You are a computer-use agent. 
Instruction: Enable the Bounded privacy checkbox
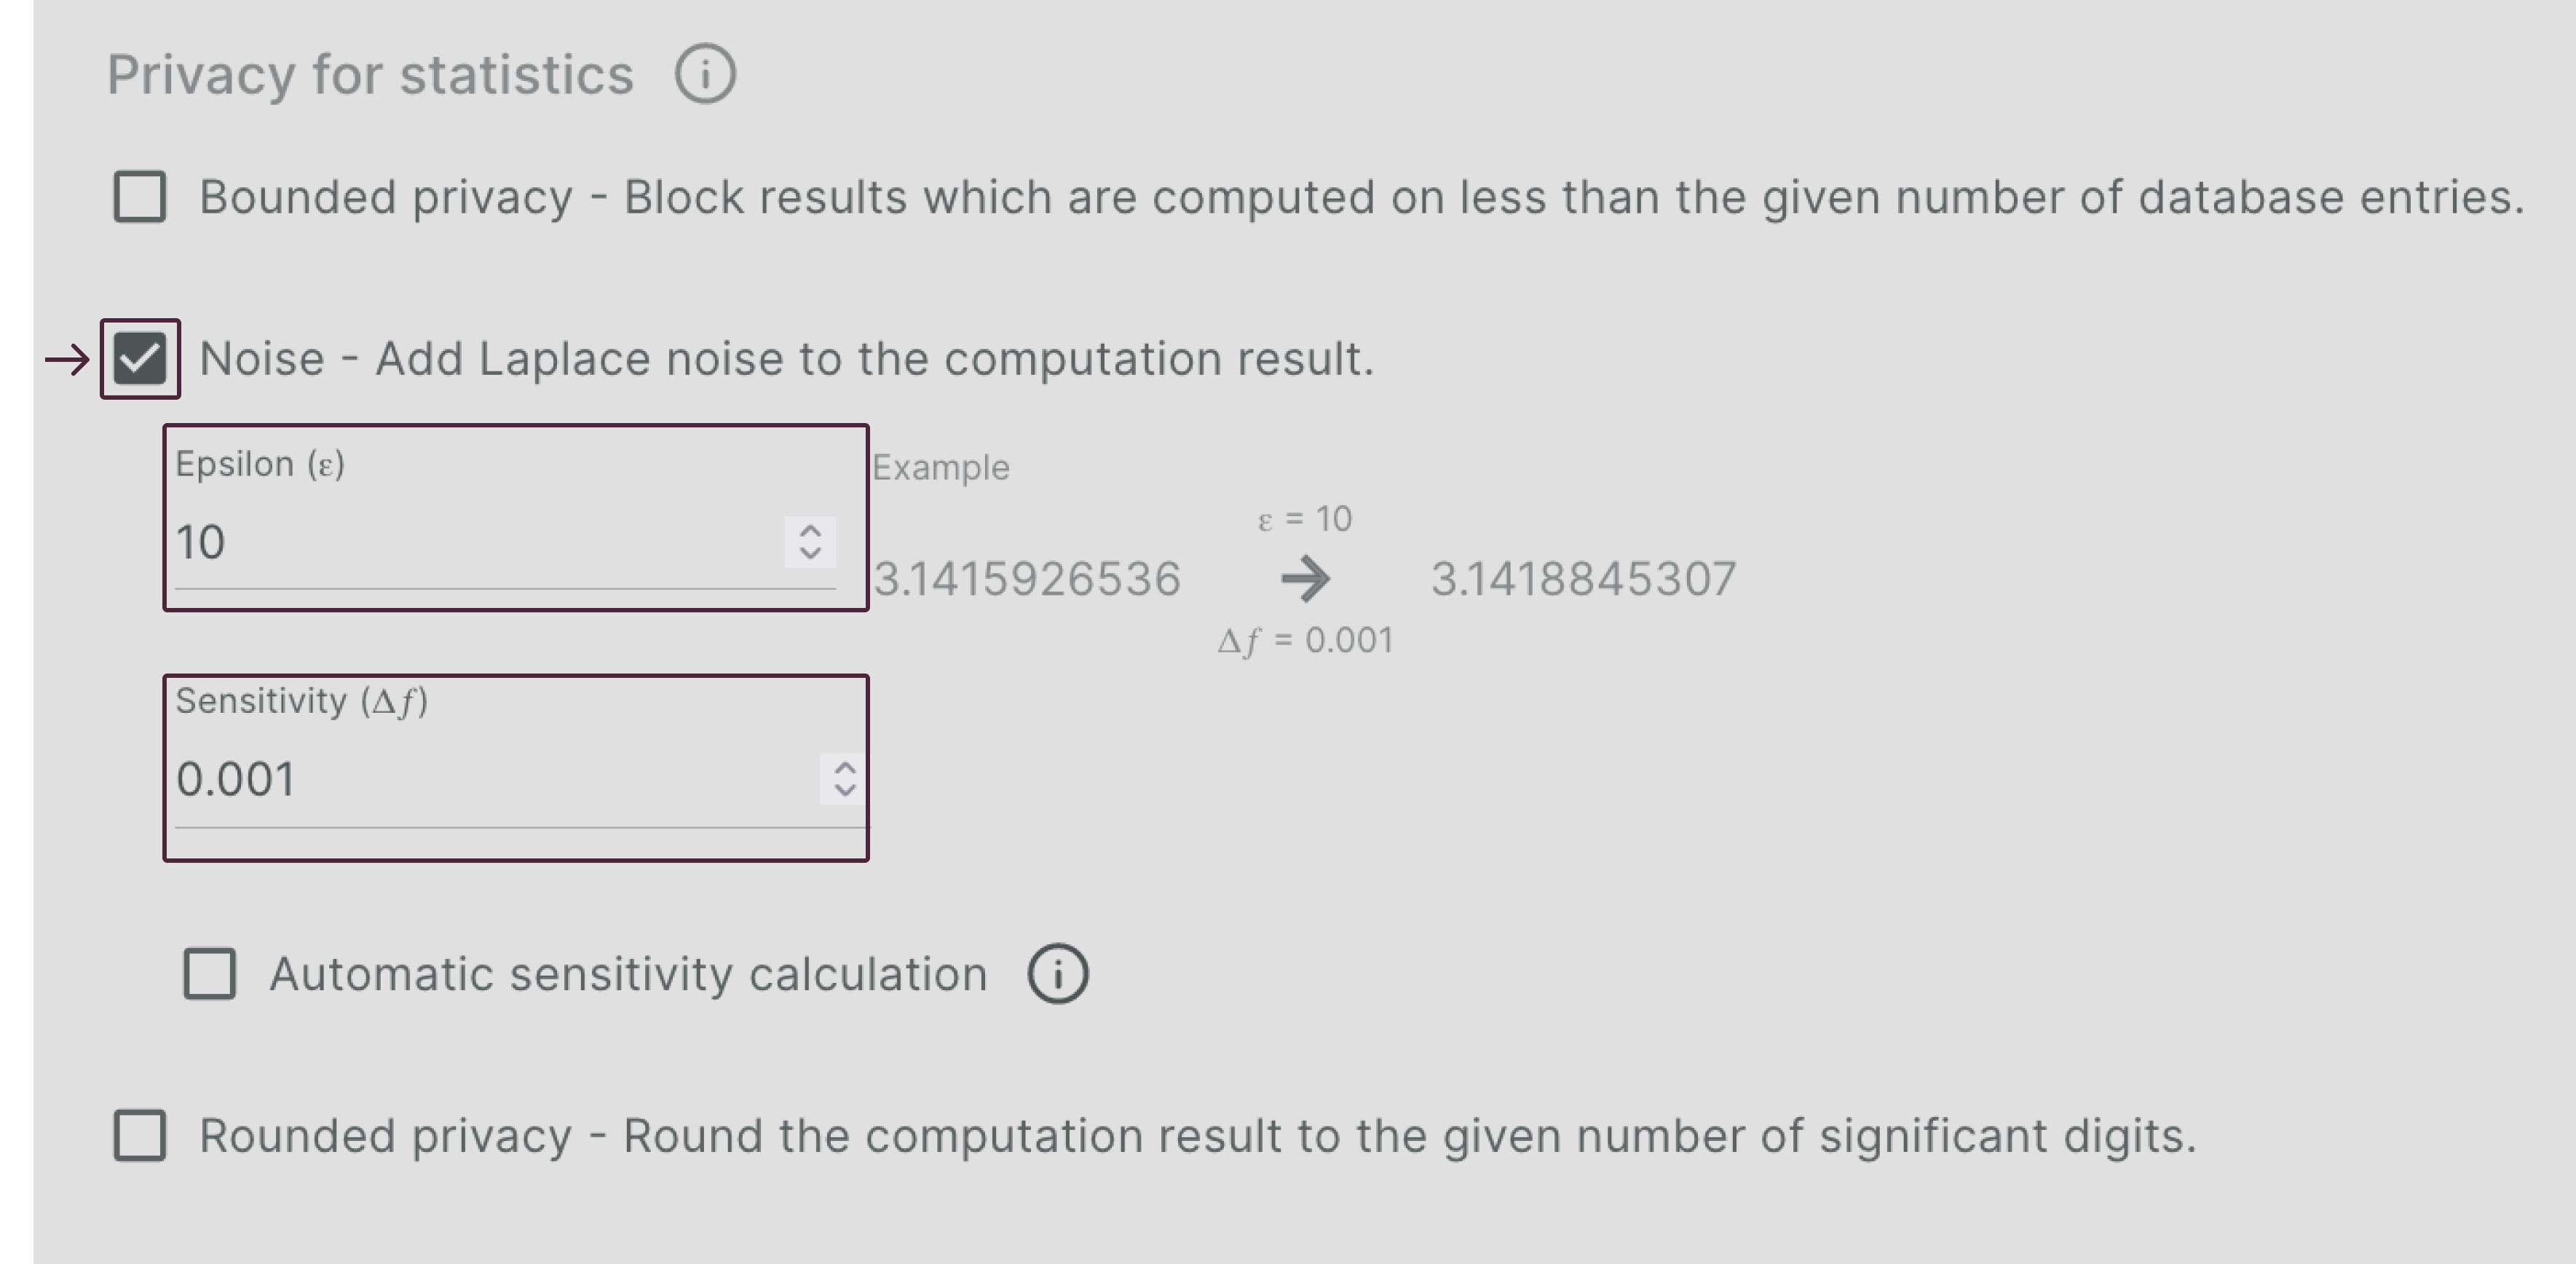140,197
